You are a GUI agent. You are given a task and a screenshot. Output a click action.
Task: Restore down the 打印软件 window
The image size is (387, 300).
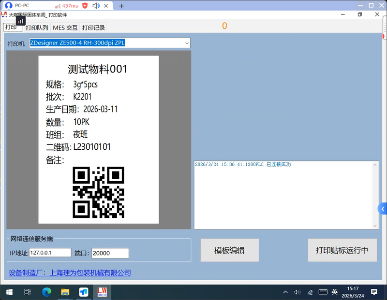point(360,14)
